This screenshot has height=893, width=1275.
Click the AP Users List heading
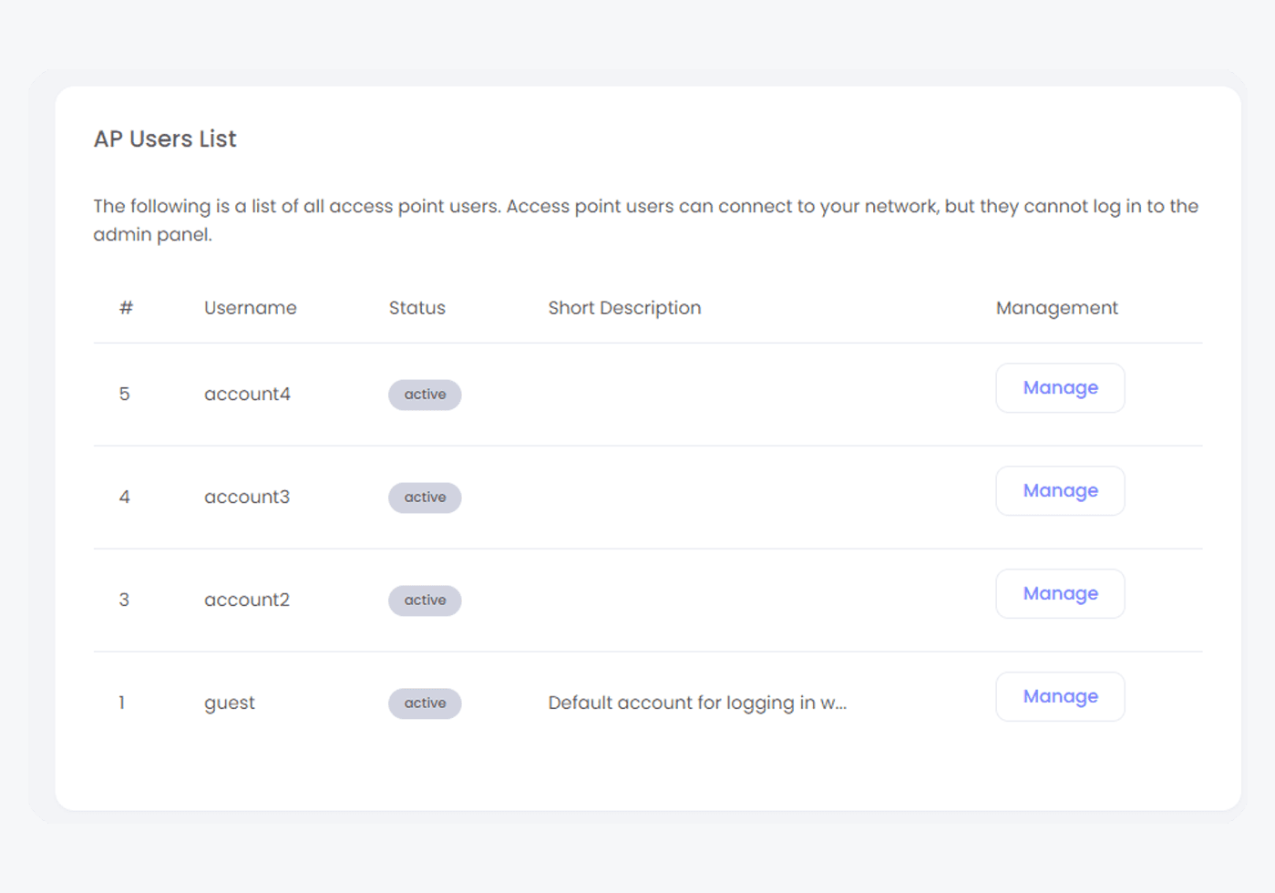point(165,139)
